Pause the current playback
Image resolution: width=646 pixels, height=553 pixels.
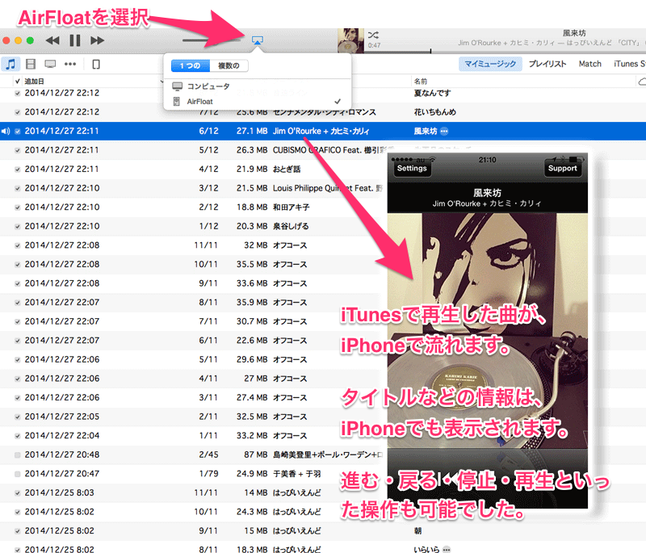coord(75,40)
